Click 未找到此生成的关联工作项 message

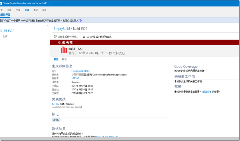(x=188, y=81)
